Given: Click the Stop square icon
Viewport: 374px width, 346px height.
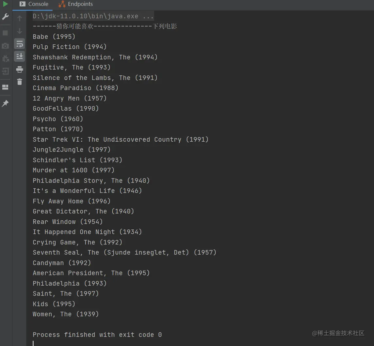Looking at the screenshot, I should point(5,33).
